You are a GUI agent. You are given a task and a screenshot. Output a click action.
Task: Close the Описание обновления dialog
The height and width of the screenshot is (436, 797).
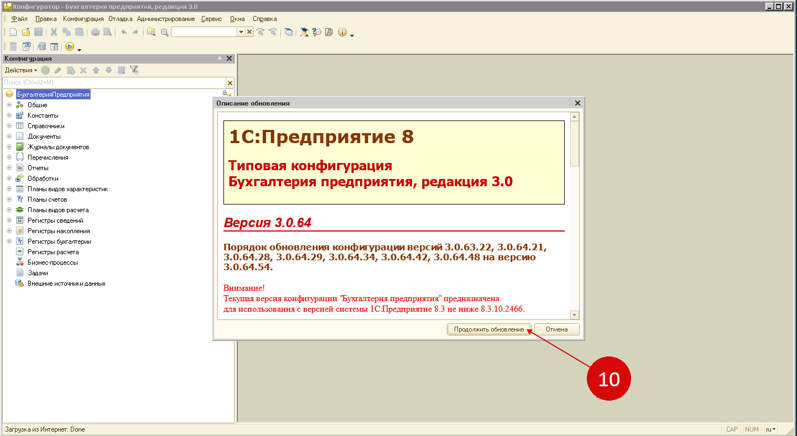tap(577, 103)
